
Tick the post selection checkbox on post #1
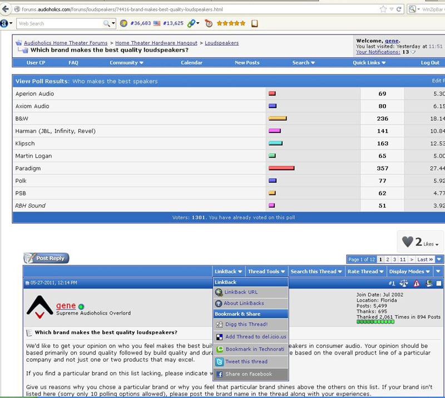[x=438, y=283]
